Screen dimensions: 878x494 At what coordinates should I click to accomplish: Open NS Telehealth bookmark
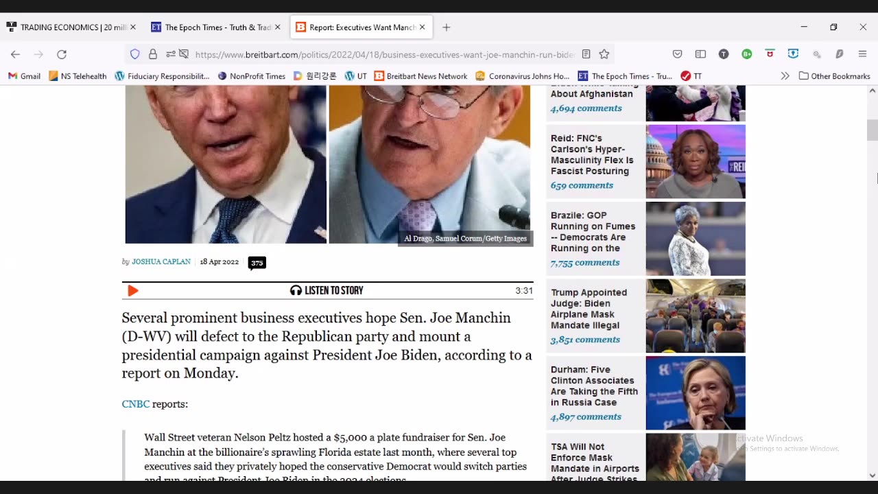click(x=78, y=76)
